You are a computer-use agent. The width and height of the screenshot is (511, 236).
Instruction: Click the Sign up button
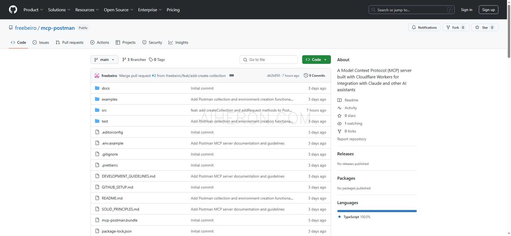(x=488, y=10)
